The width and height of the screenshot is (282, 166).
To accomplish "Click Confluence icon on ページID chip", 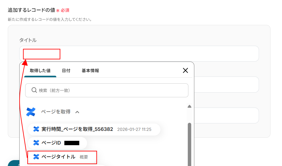I will [36, 143].
